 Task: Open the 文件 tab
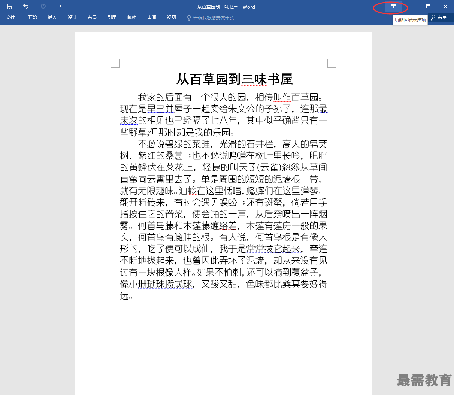click(x=10, y=18)
